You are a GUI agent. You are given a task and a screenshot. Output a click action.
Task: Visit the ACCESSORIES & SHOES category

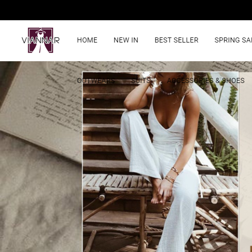pos(206,80)
